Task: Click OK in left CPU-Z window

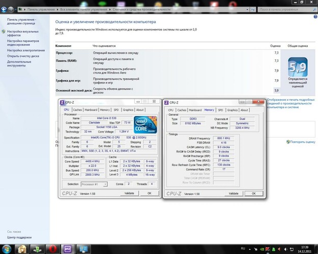Action: [x=150, y=193]
